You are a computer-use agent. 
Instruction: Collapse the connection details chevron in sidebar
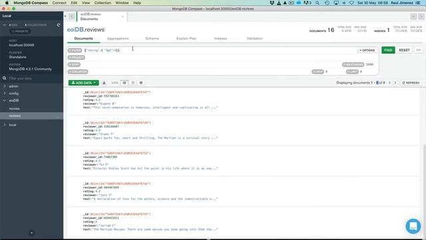coord(5,25)
